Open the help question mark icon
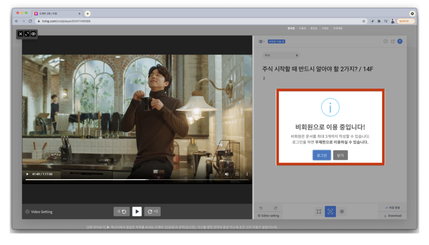 (400, 42)
